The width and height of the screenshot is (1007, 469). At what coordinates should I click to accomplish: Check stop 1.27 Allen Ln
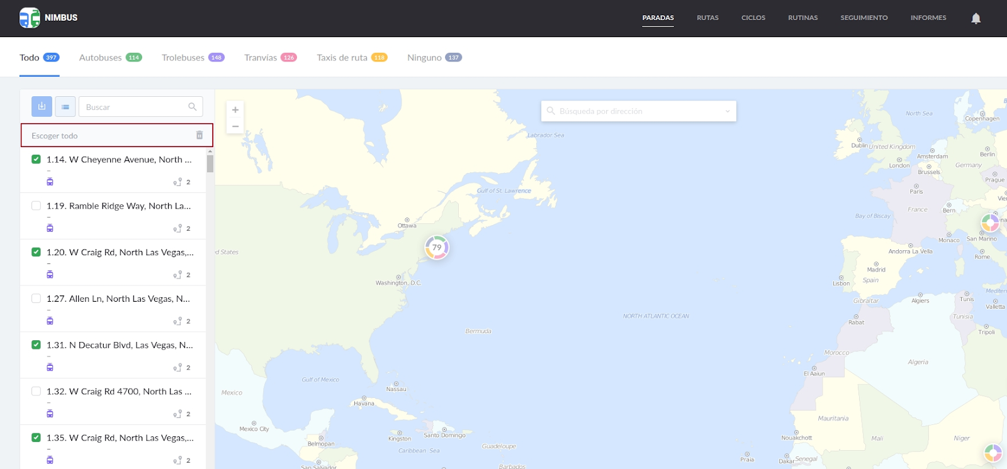(37, 299)
